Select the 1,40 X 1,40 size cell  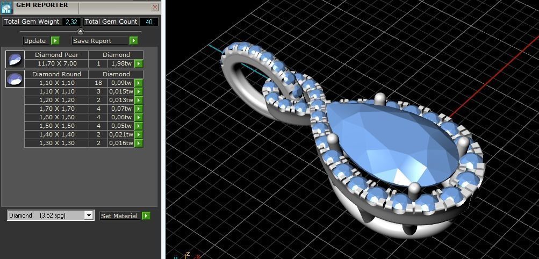pos(57,134)
